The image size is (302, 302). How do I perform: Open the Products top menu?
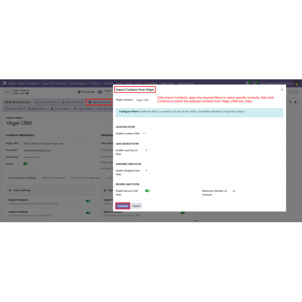tap(95, 83)
